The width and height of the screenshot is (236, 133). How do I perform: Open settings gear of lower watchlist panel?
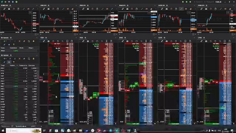point(11,55)
